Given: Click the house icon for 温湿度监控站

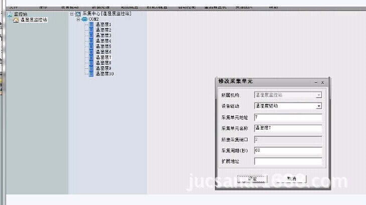Looking at the screenshot, I should [16, 20].
